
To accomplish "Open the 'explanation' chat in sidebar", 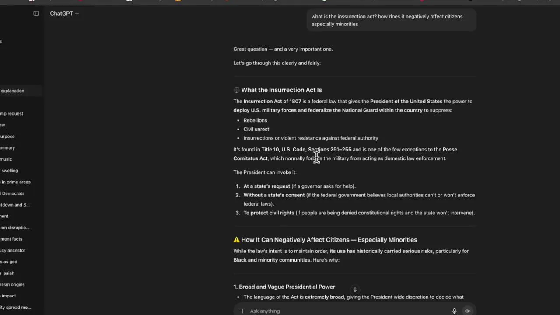I will pos(21,91).
